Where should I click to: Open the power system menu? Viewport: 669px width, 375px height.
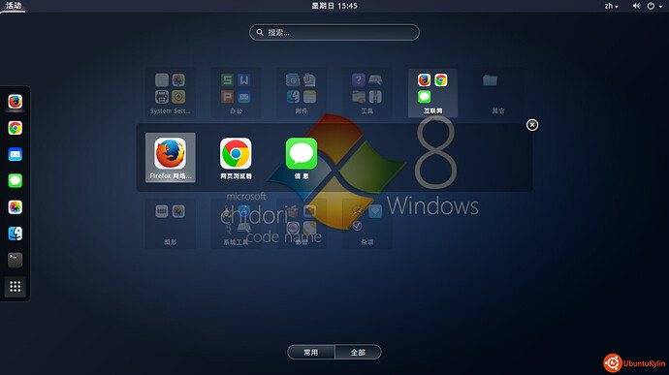[654, 6]
